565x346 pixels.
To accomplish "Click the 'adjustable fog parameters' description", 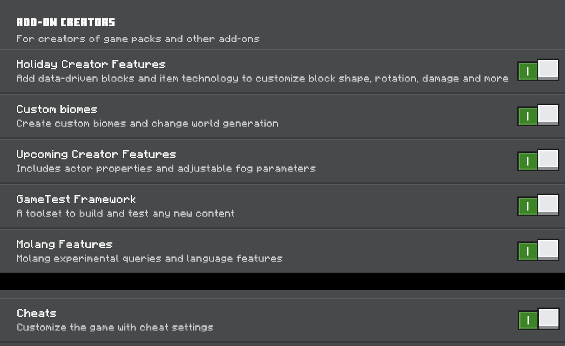I will pyautogui.click(x=166, y=168).
